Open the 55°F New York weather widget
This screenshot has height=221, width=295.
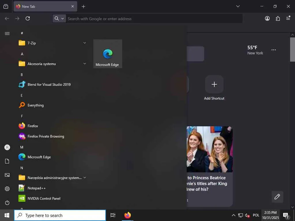(x=255, y=50)
